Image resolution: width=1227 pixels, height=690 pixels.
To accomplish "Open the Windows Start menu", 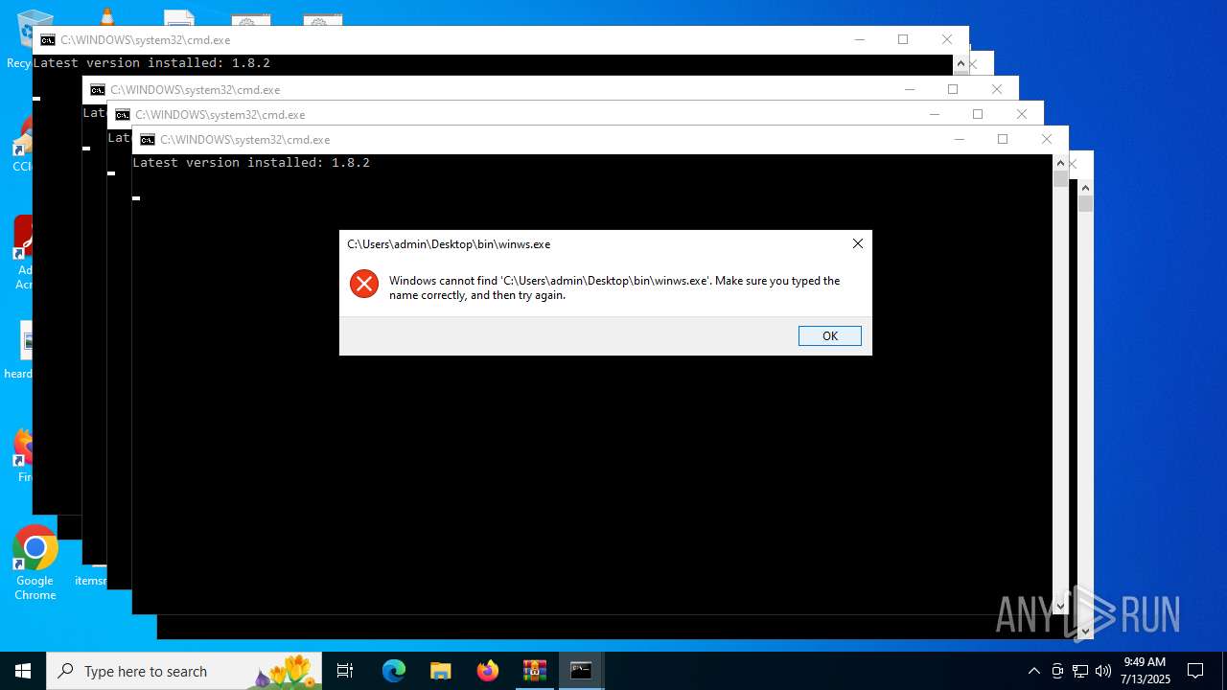I will [23, 671].
